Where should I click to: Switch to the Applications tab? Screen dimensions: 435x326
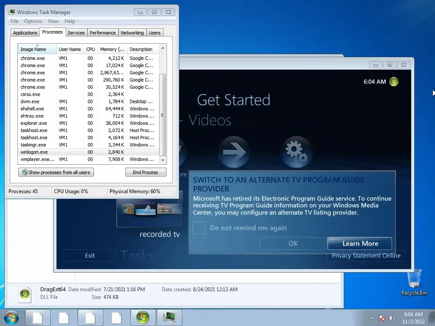[25, 33]
